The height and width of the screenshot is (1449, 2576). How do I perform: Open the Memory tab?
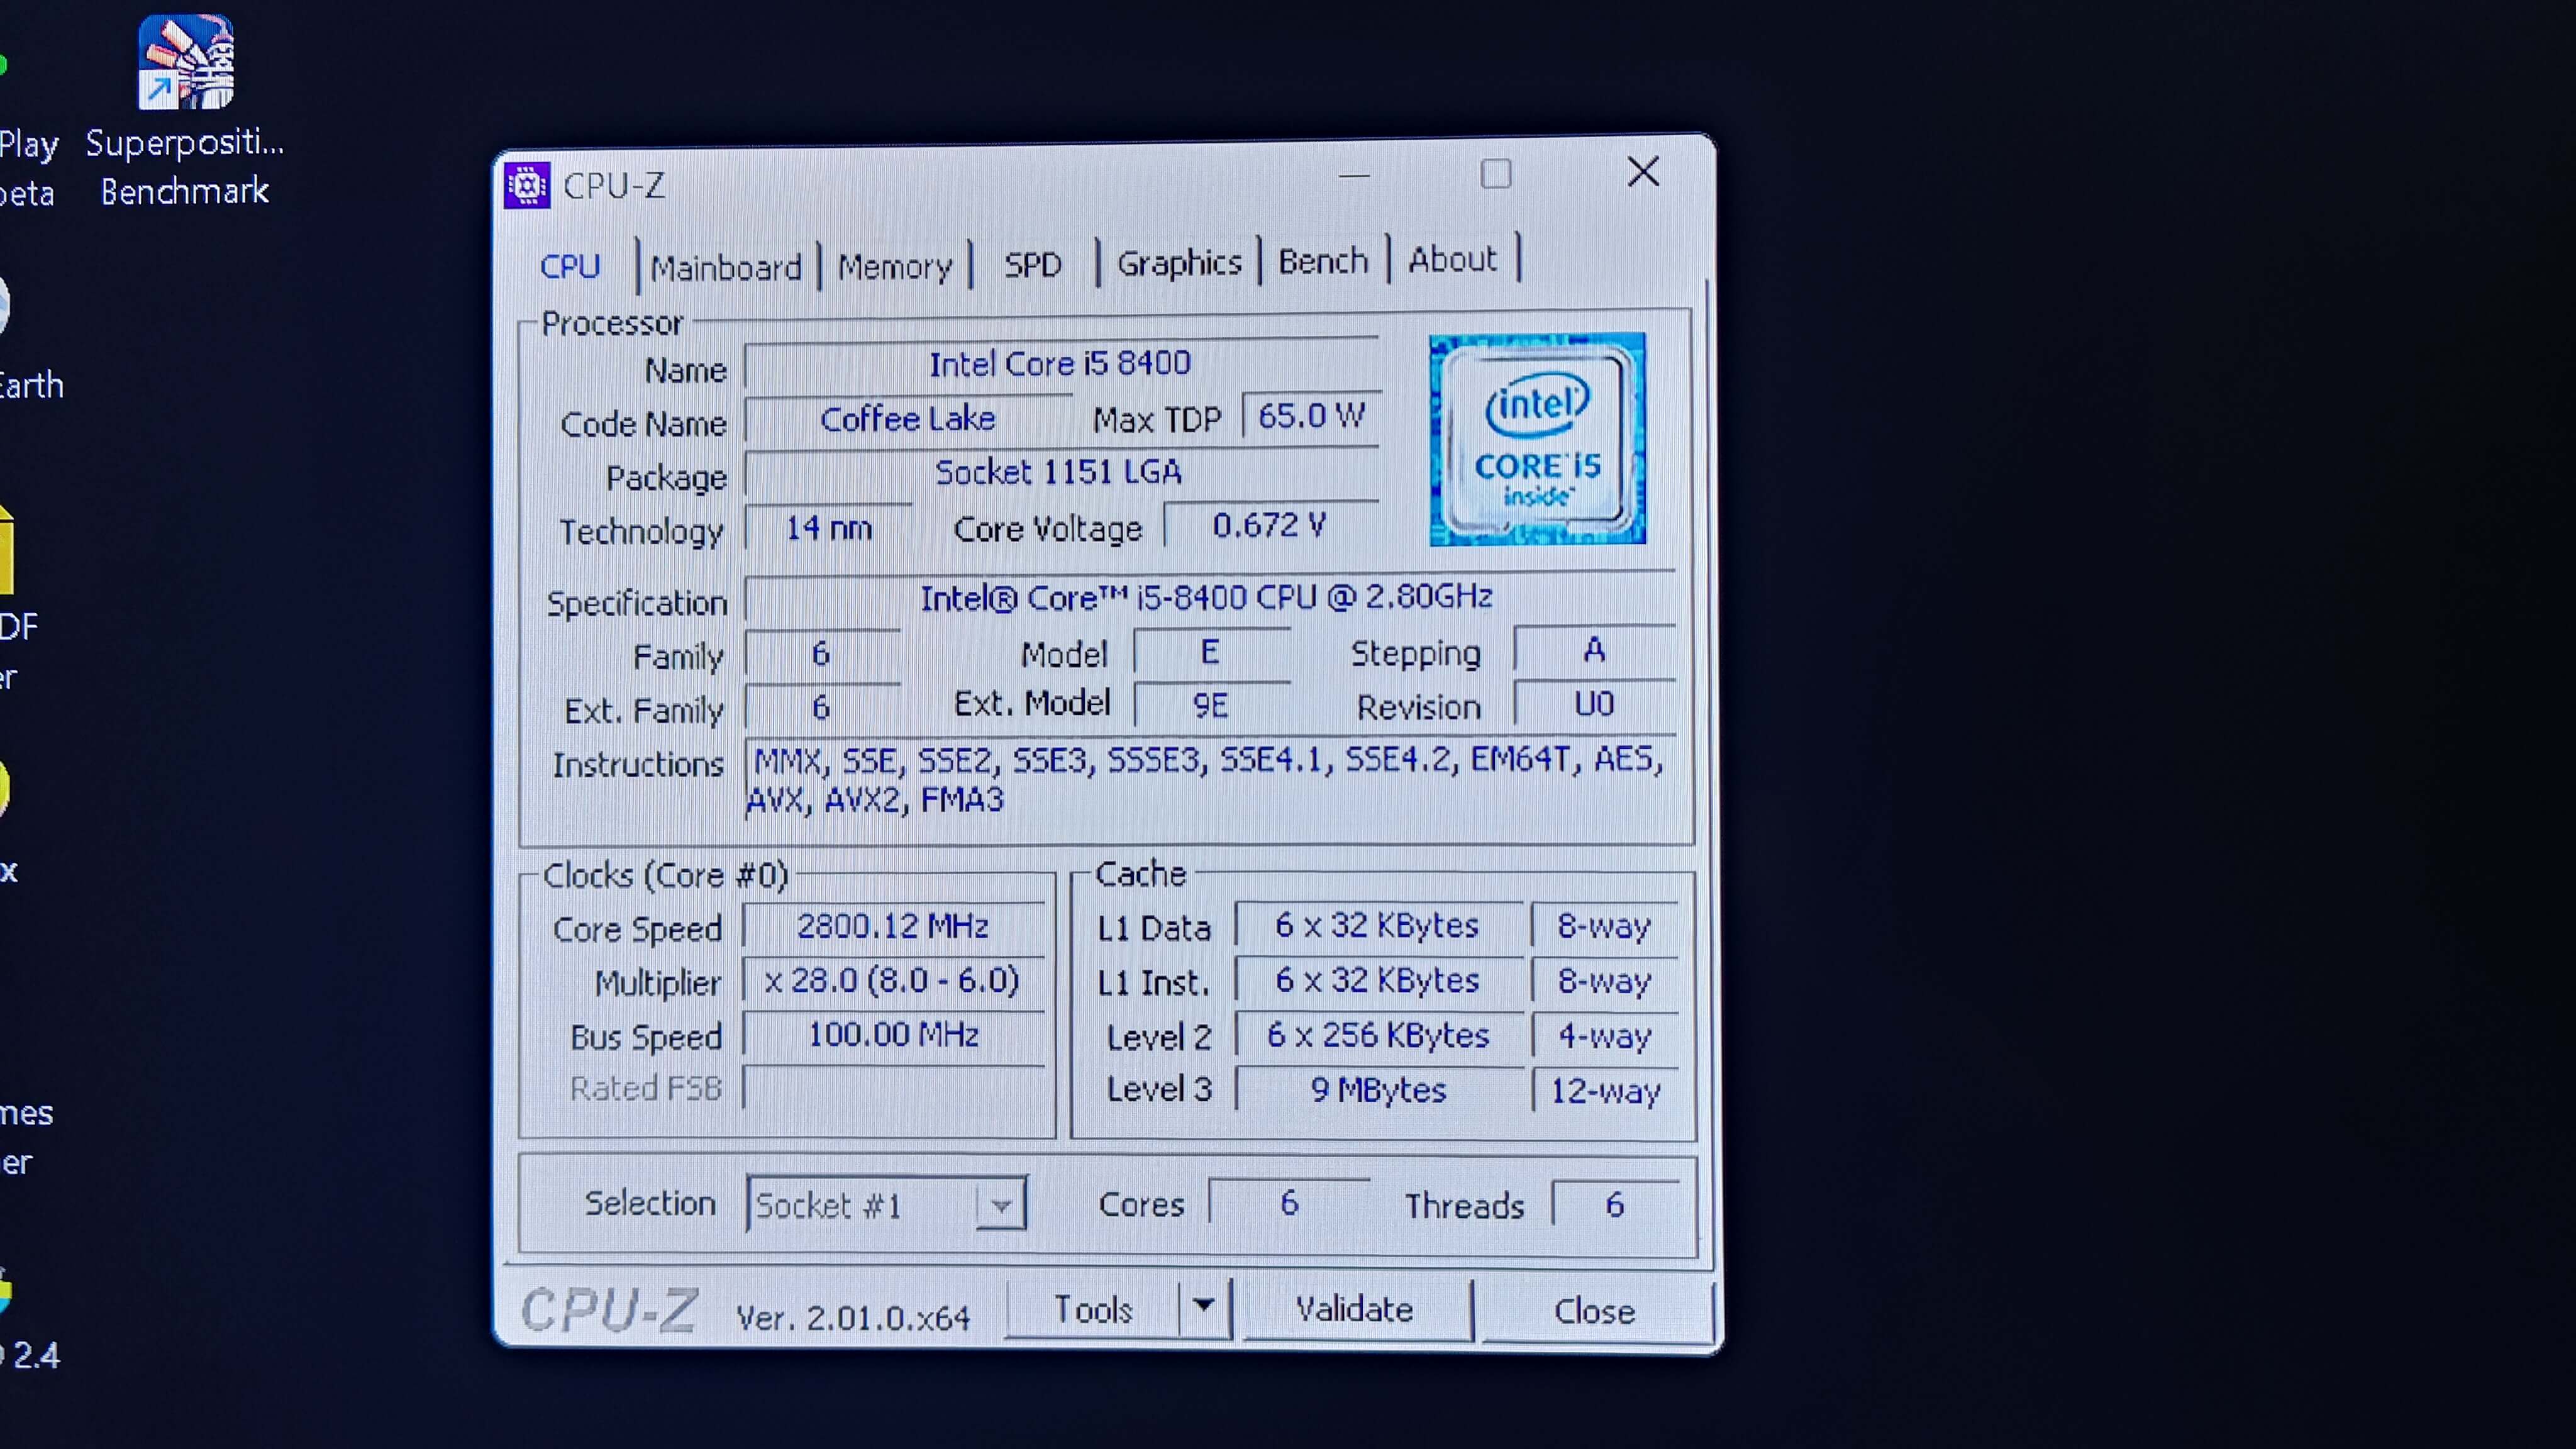(895, 266)
